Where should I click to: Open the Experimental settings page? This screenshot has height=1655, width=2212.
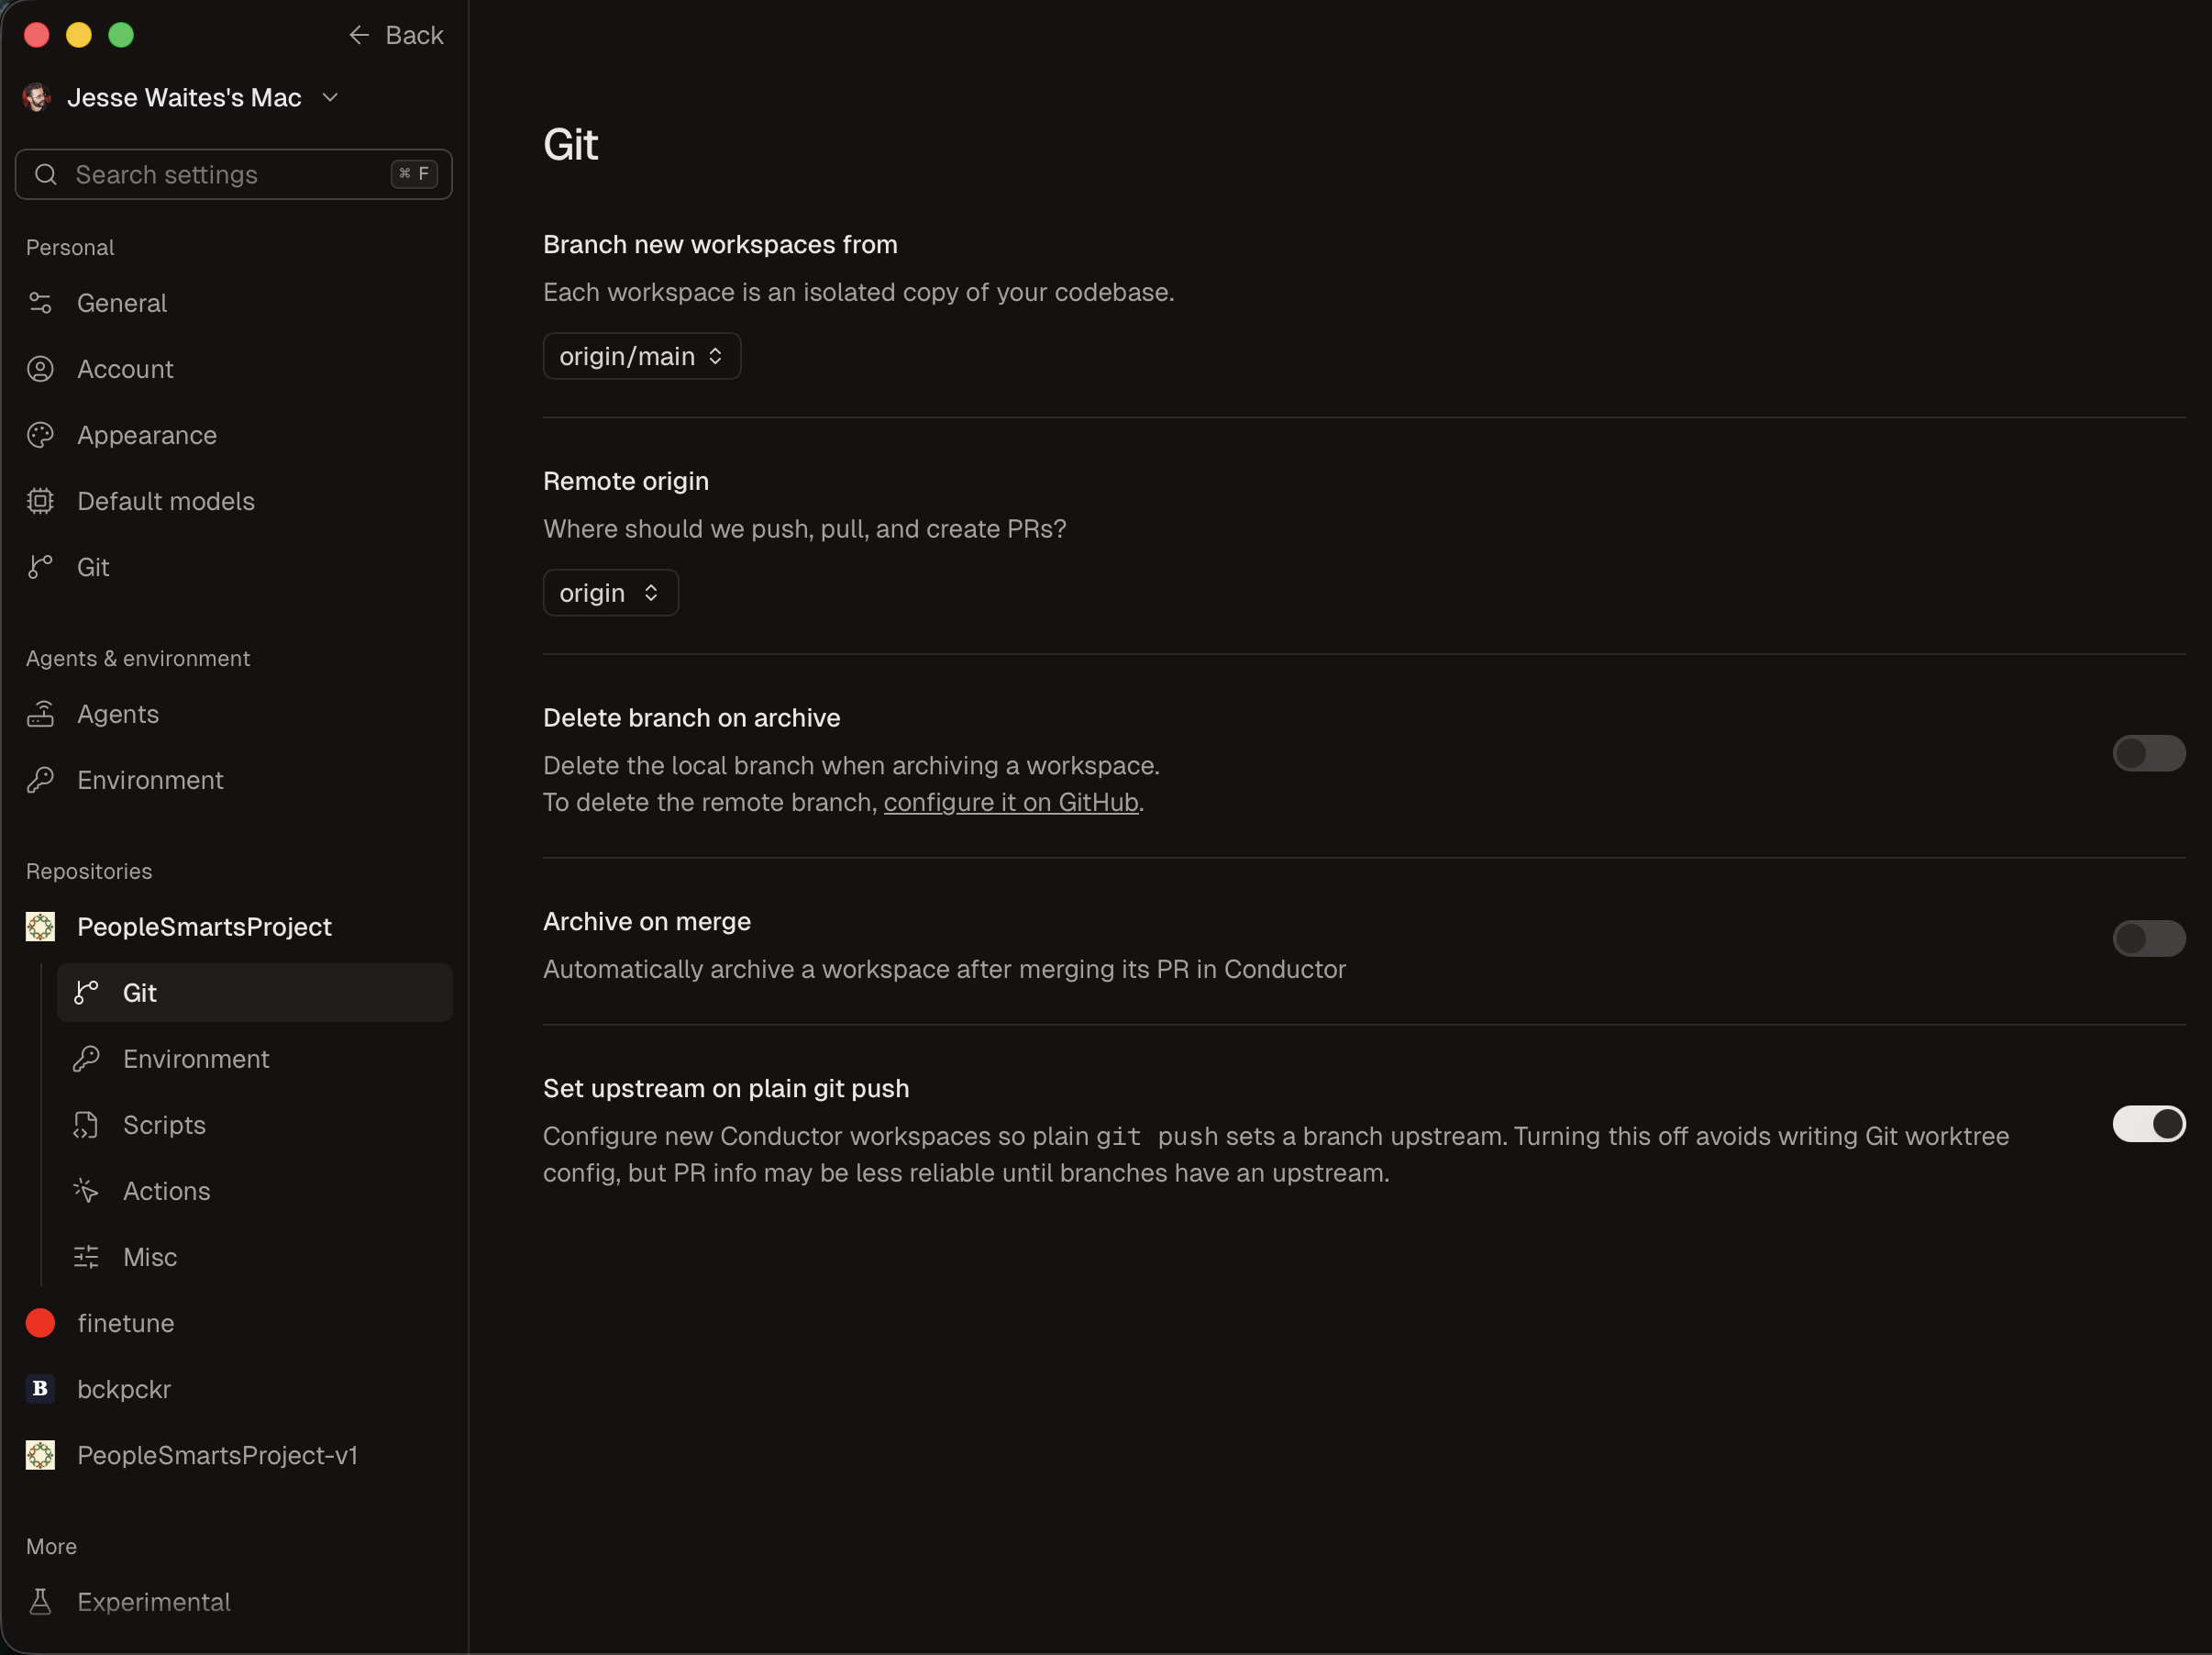(x=234, y=1602)
